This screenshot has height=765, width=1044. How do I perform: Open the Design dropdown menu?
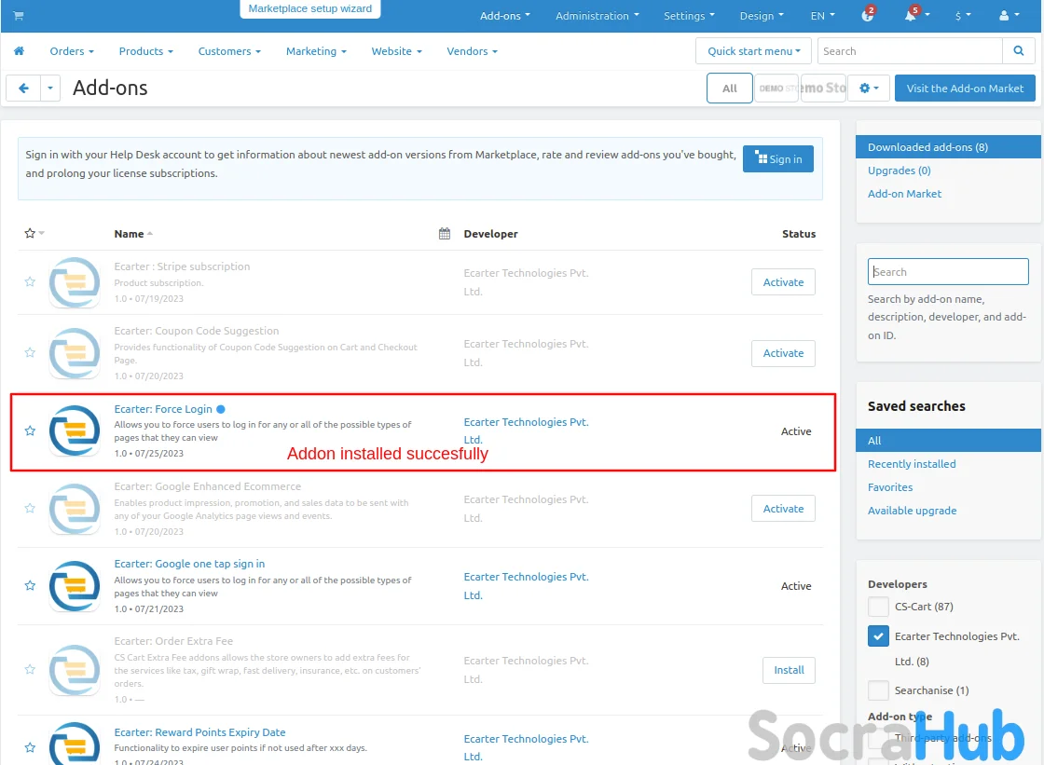point(762,15)
